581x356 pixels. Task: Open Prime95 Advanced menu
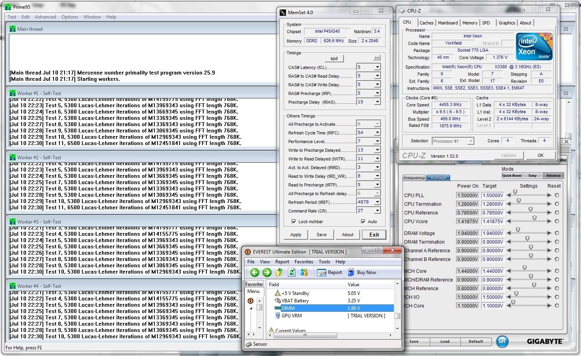point(45,17)
